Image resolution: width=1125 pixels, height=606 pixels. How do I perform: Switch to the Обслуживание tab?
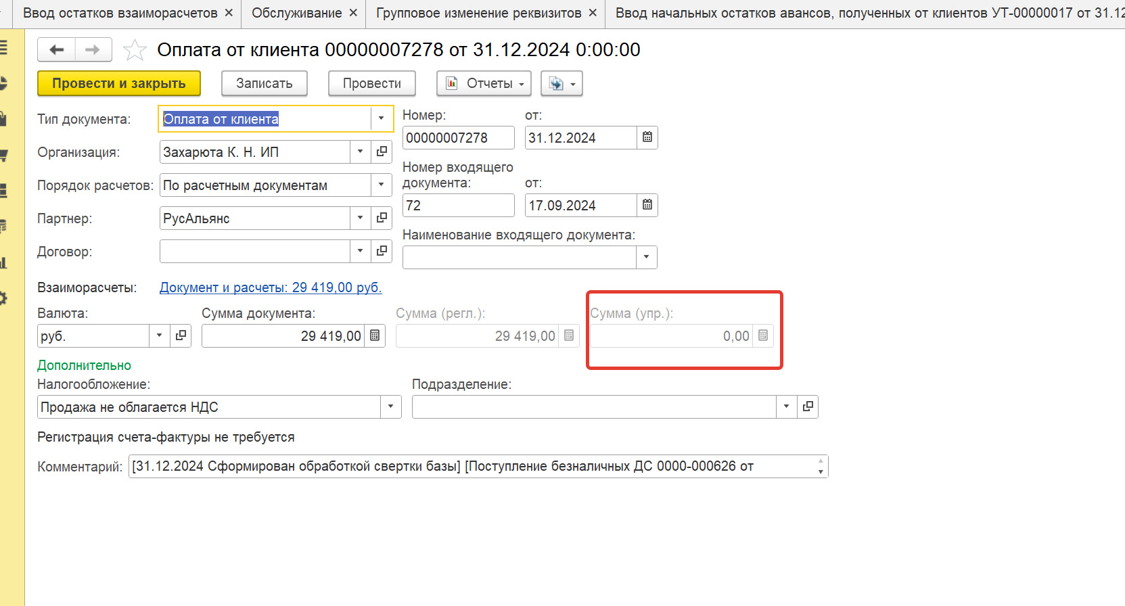click(x=296, y=13)
